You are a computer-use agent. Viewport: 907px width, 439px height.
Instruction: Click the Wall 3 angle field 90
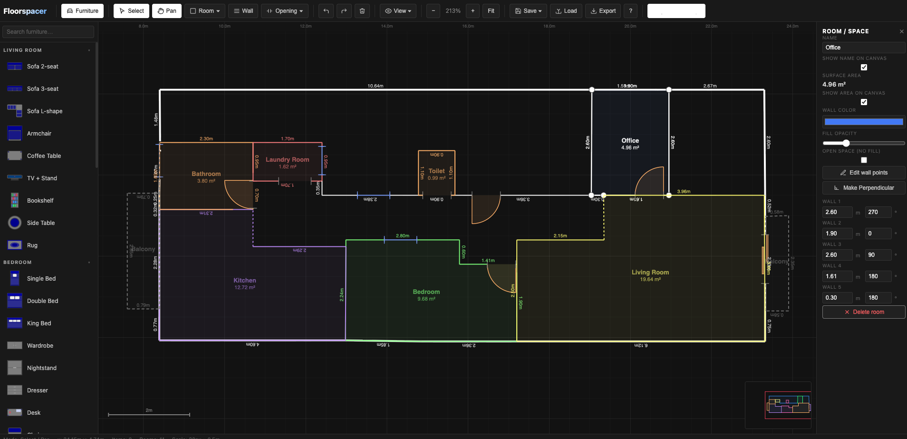pyautogui.click(x=878, y=255)
